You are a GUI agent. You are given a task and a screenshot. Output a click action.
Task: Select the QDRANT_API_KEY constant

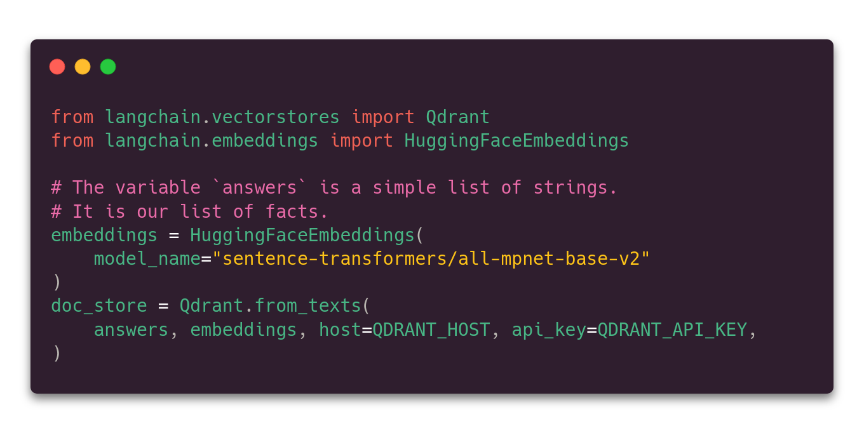pos(672,330)
